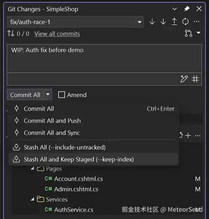Click the hash reference icon

tap(195, 79)
